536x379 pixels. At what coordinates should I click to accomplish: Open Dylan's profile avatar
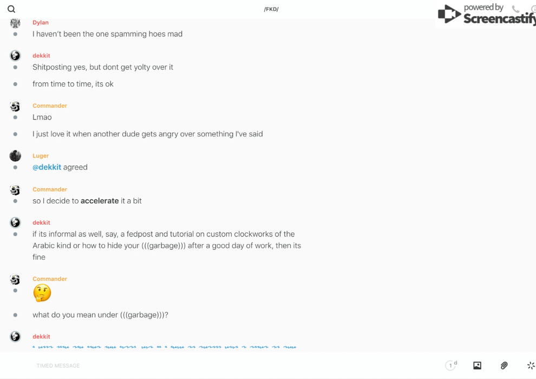pos(15,23)
